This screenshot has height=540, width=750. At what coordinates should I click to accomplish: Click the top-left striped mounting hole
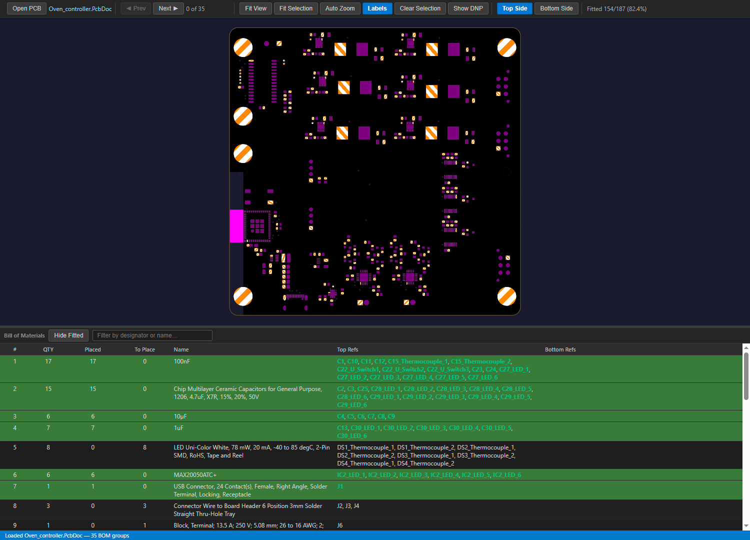pos(243,47)
